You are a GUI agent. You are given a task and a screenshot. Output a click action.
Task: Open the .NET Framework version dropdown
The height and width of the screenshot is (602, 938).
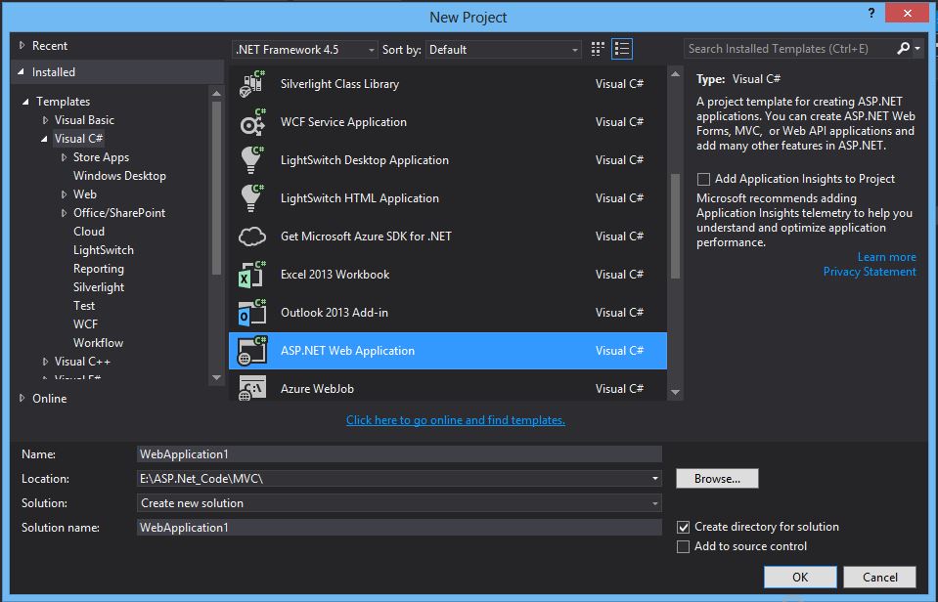[305, 49]
